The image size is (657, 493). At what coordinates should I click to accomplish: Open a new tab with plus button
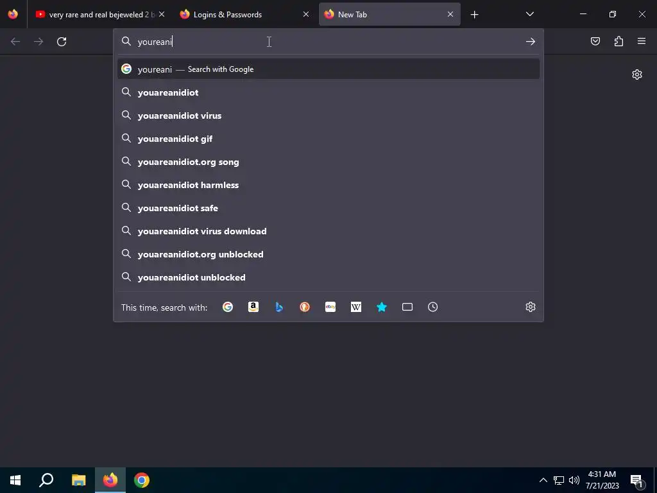pos(474,15)
